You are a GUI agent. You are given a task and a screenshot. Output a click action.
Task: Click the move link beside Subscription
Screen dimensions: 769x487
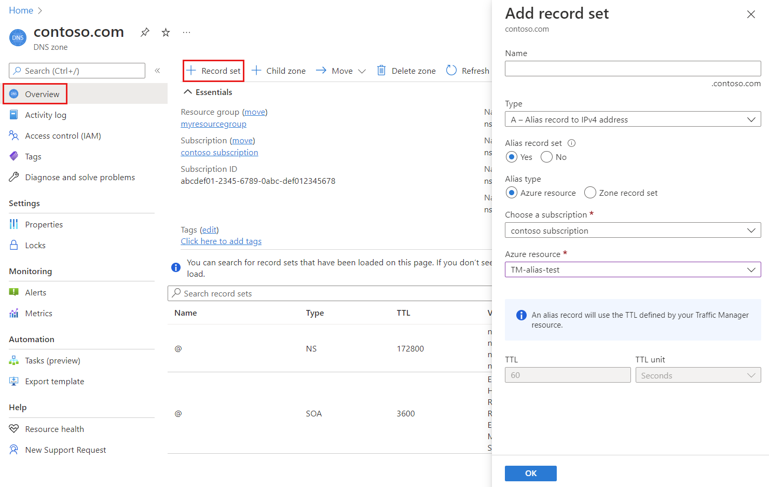click(242, 140)
